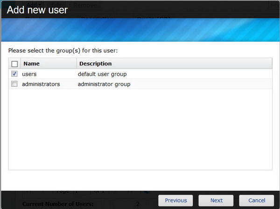This screenshot has height=209, width=280.
Task: Click the 'default user group' description cell
Action: tap(102, 74)
